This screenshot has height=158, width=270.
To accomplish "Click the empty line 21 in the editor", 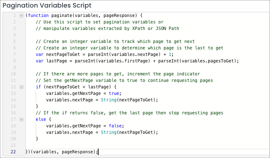I will pos(108,145).
